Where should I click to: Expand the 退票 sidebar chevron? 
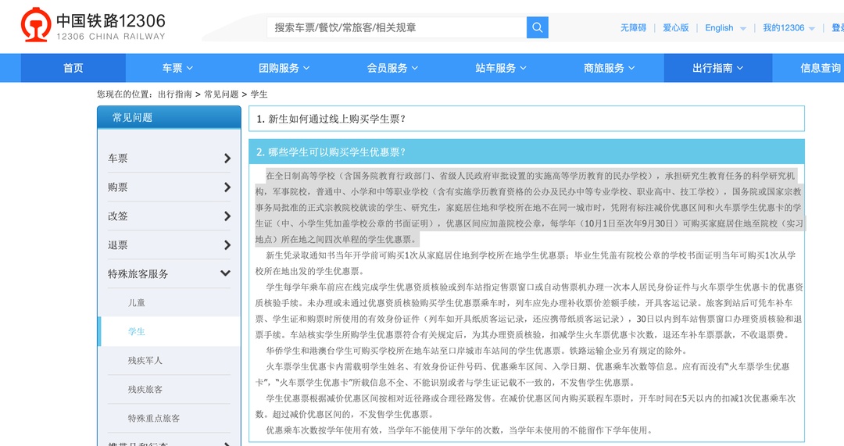[x=227, y=245]
